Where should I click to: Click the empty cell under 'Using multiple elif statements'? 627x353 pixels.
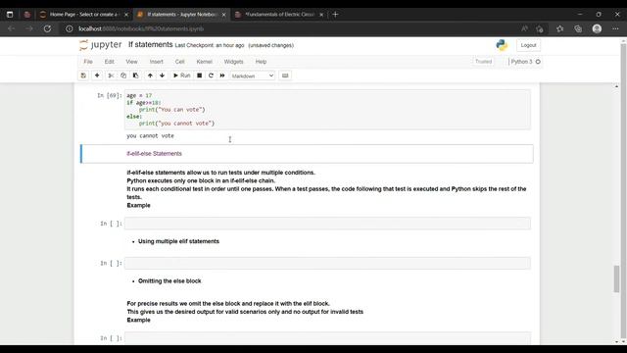pyautogui.click(x=327, y=263)
